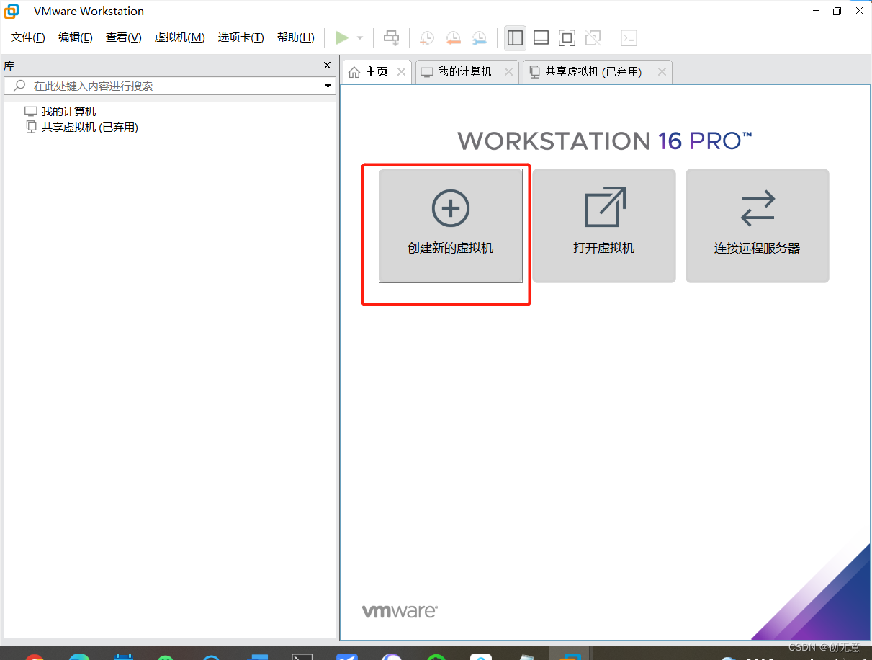The height and width of the screenshot is (660, 872).
Task: Close the 我的计算机 tab
Action: click(508, 72)
